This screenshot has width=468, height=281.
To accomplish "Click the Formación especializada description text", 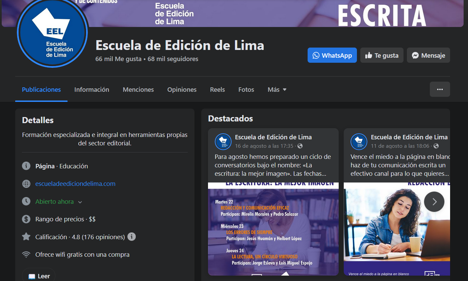I will [x=105, y=139].
